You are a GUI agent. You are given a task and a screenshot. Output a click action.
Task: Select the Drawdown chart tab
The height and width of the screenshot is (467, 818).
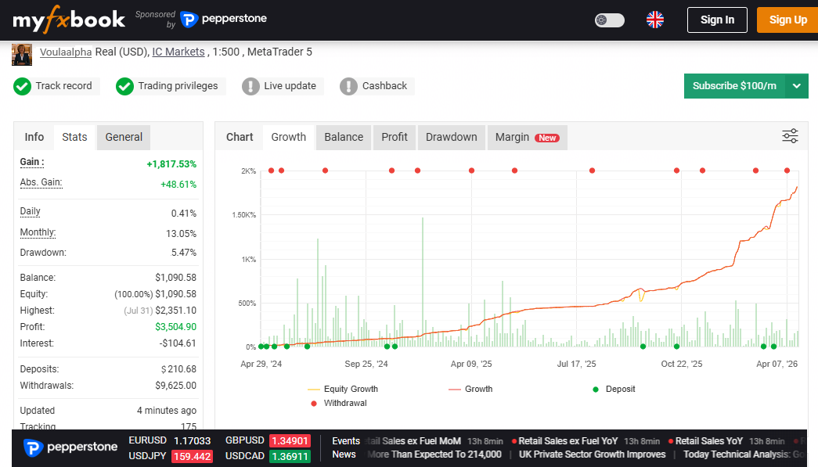[451, 137]
